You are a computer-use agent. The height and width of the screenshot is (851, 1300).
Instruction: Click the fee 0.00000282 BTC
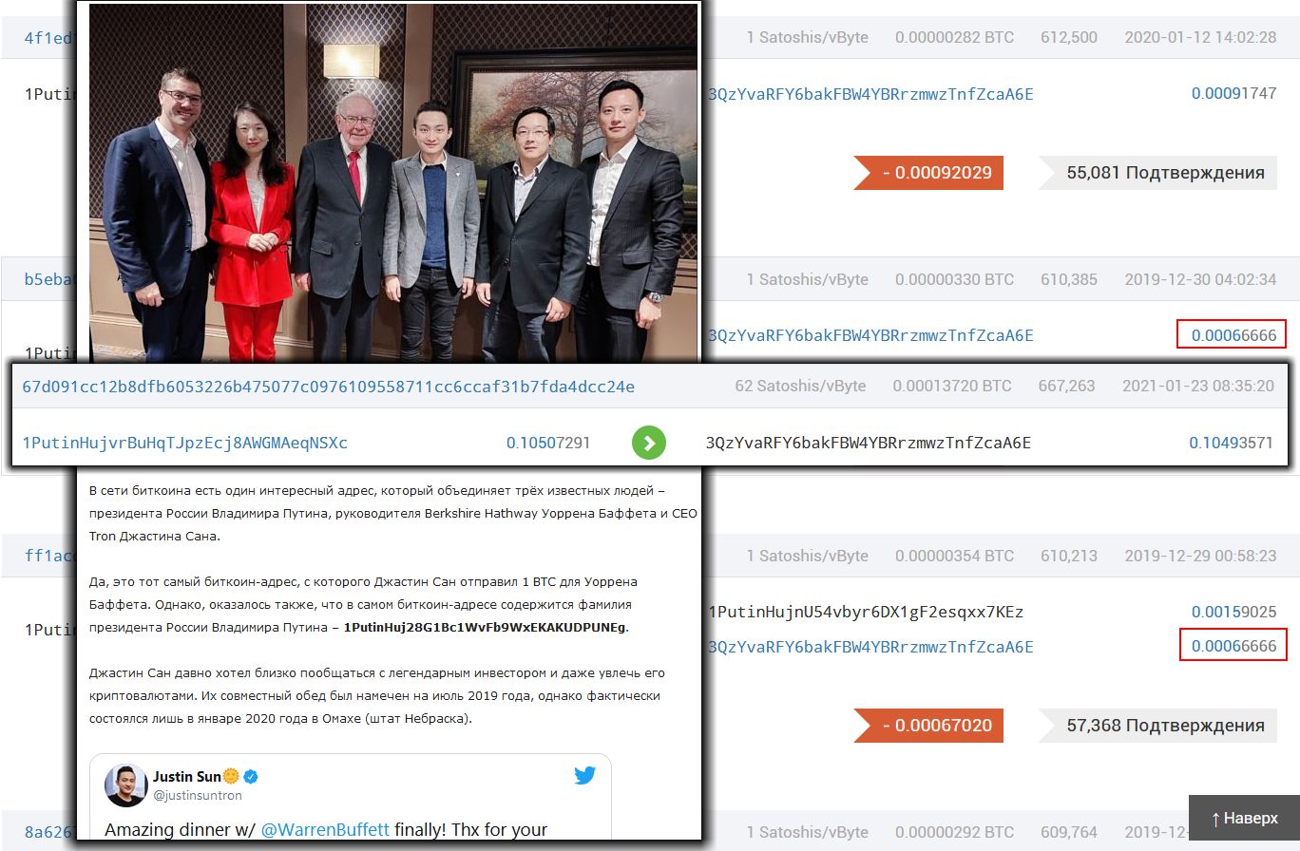coord(954,38)
